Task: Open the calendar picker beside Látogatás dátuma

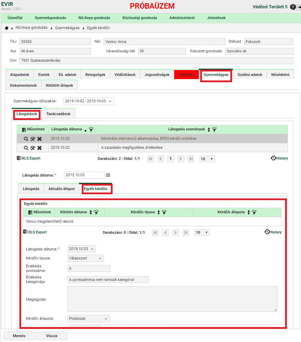Action: [108, 175]
